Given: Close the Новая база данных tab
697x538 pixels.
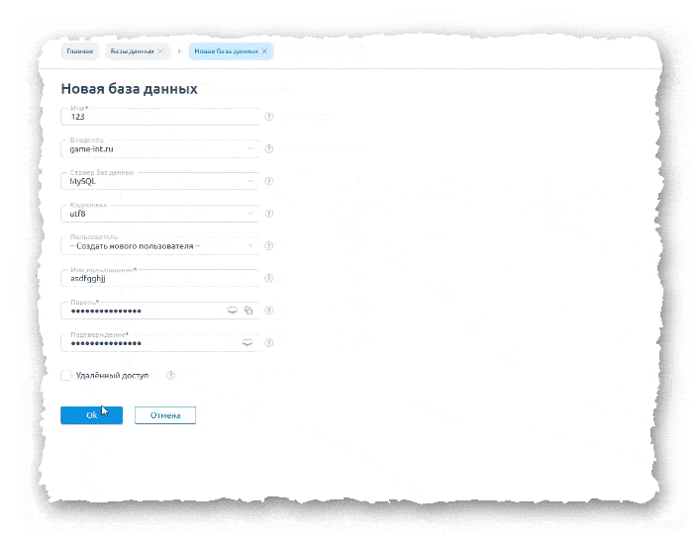Looking at the screenshot, I should (x=264, y=51).
